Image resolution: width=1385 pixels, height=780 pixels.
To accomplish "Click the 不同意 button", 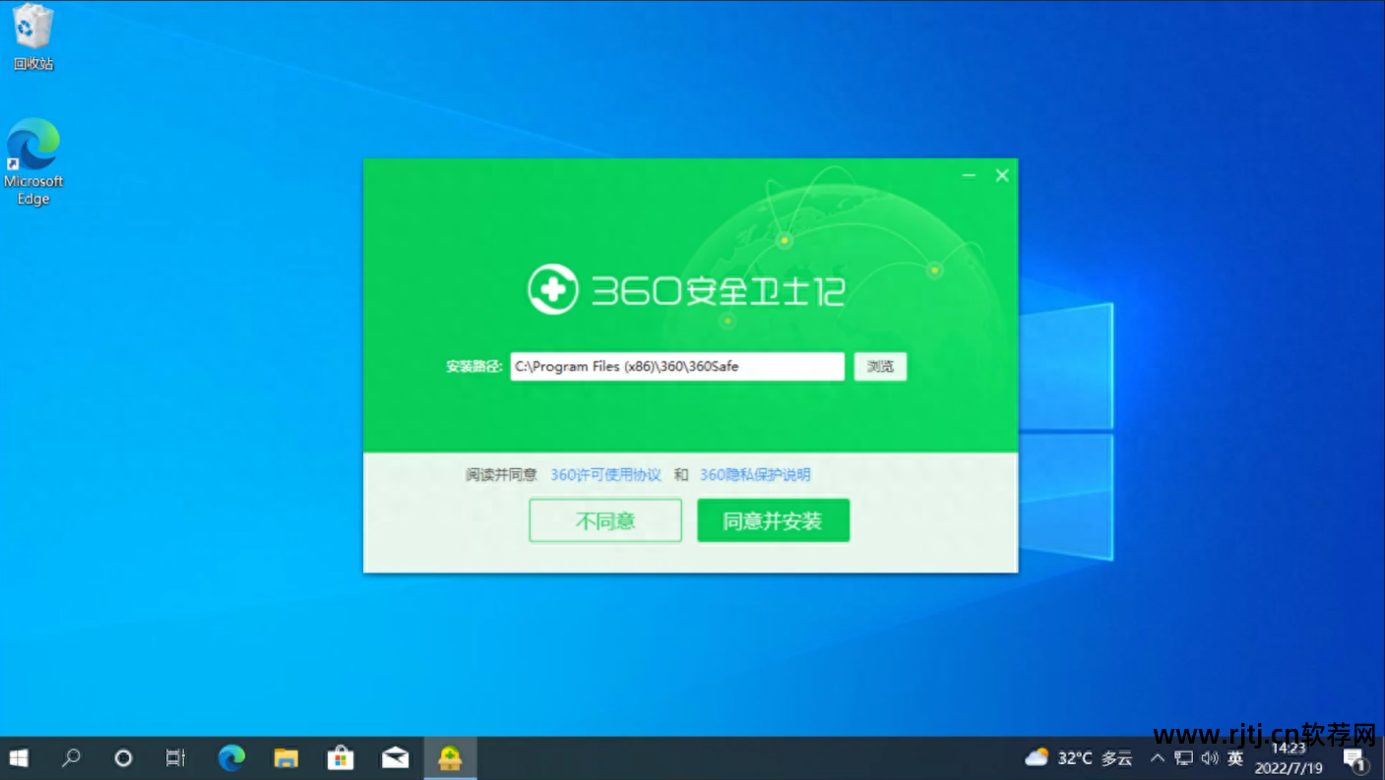I will (605, 520).
